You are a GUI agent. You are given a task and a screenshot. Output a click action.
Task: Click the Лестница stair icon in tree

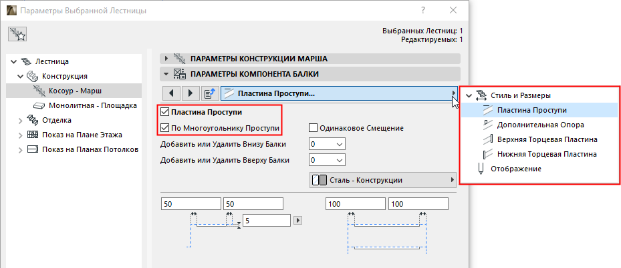[27, 61]
